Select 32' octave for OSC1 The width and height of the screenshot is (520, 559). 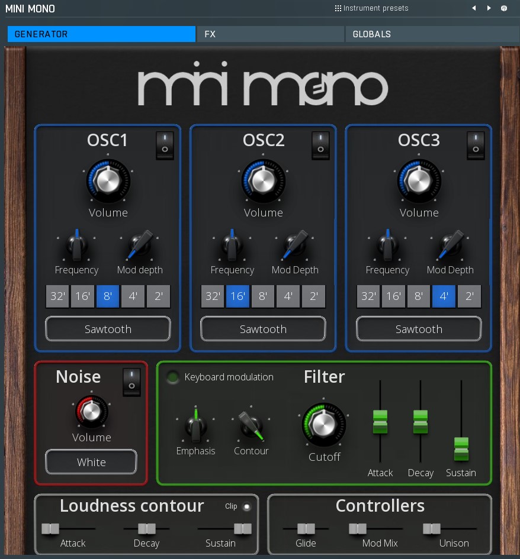(x=57, y=296)
